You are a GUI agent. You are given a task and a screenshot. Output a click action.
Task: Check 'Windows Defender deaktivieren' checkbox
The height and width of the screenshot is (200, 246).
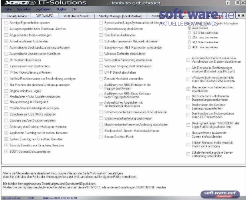pyautogui.click(x=101, y=54)
